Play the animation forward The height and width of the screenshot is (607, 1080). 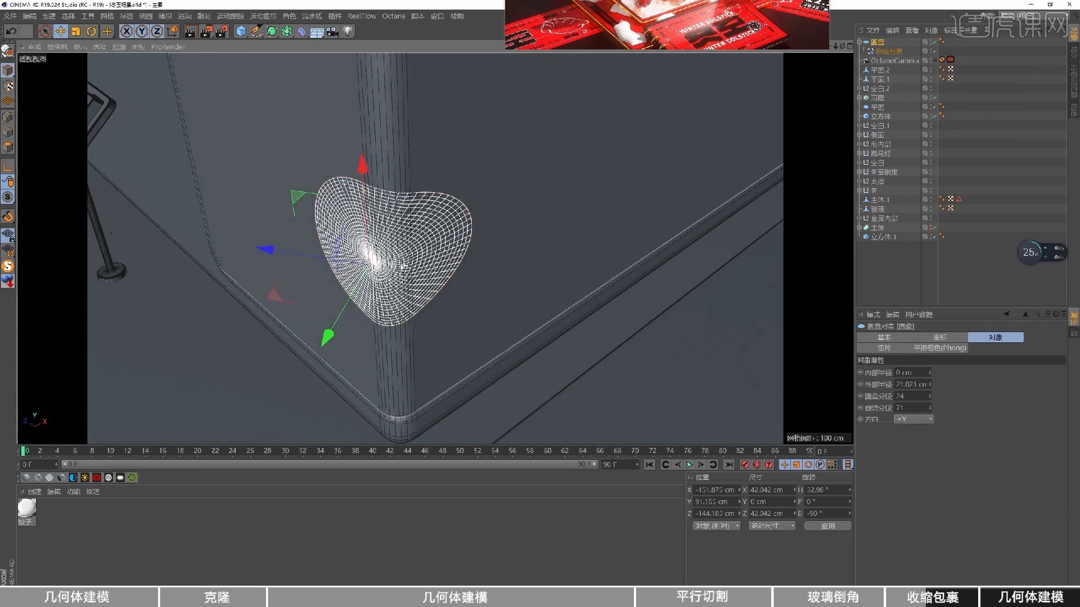(689, 465)
